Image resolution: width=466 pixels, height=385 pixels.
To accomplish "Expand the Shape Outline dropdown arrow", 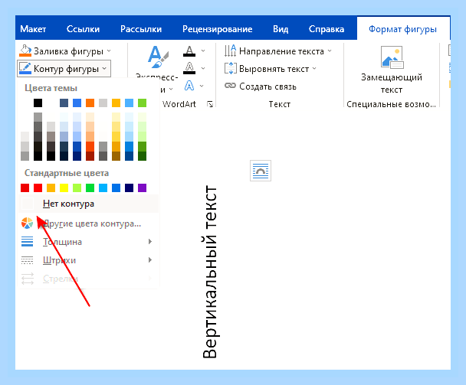I will [104, 69].
